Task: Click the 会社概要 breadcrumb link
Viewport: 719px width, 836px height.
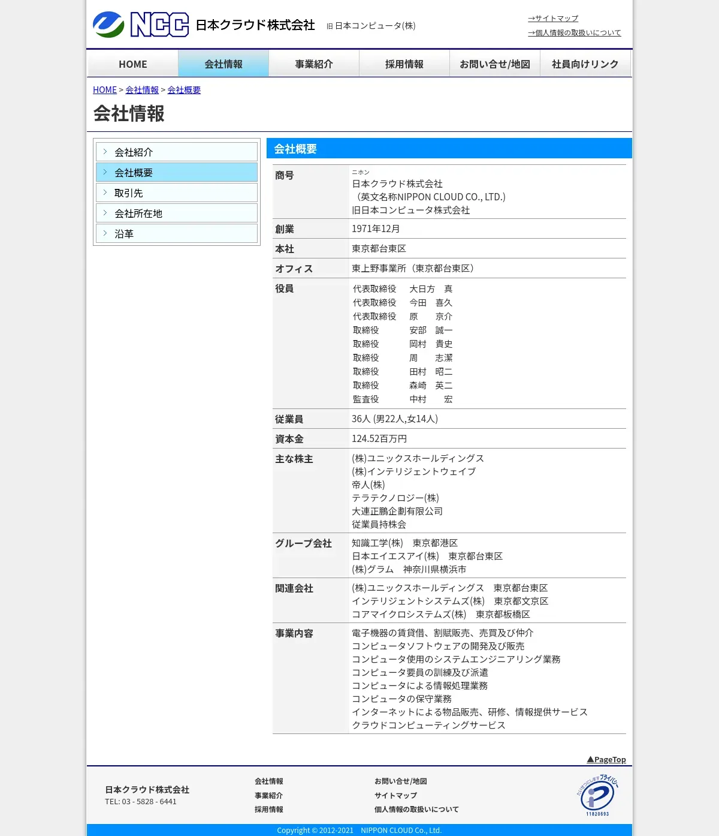Action: coord(184,90)
